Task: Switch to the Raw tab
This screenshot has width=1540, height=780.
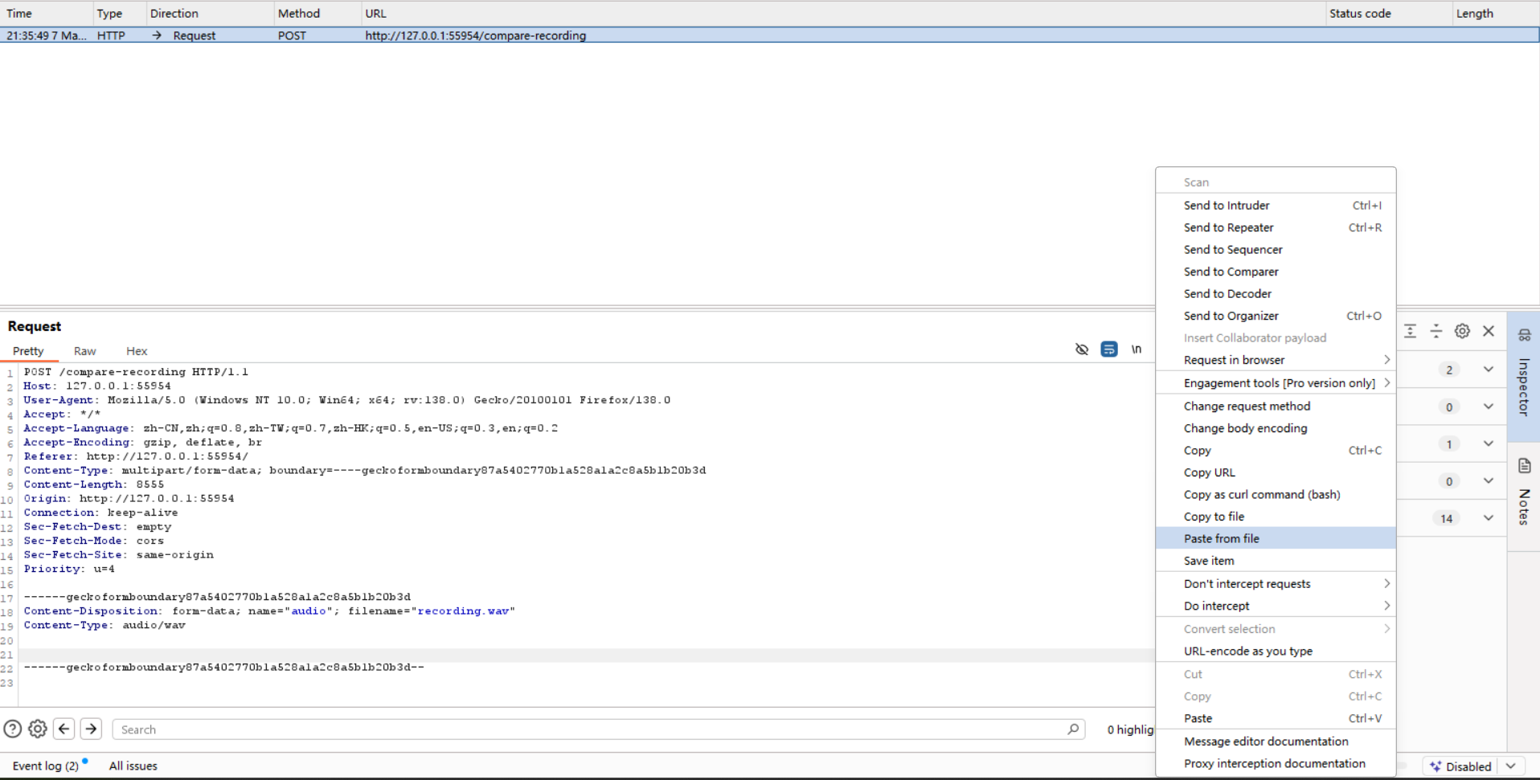Action: (x=84, y=351)
